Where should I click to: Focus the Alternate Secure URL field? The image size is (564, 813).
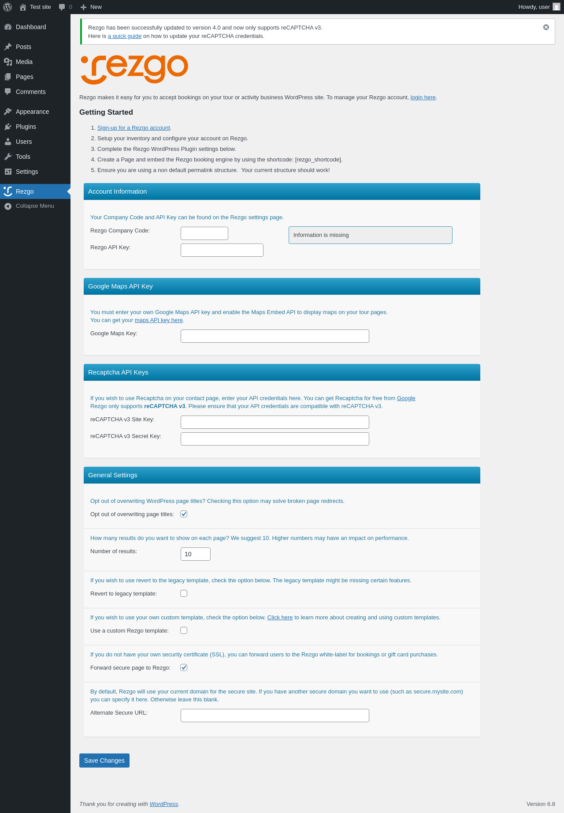275,716
